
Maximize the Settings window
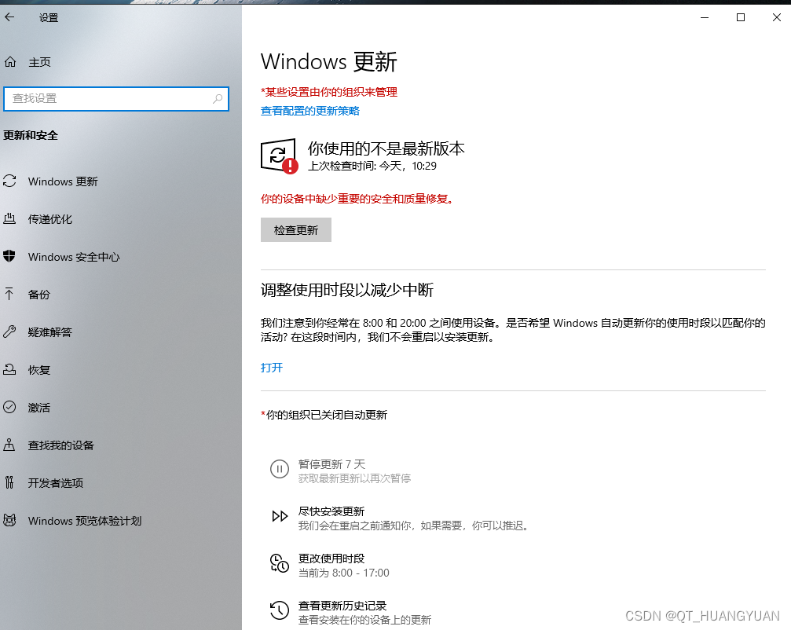(741, 17)
